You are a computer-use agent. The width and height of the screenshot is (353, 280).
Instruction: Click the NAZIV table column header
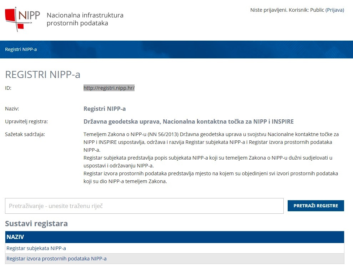coord(175,237)
